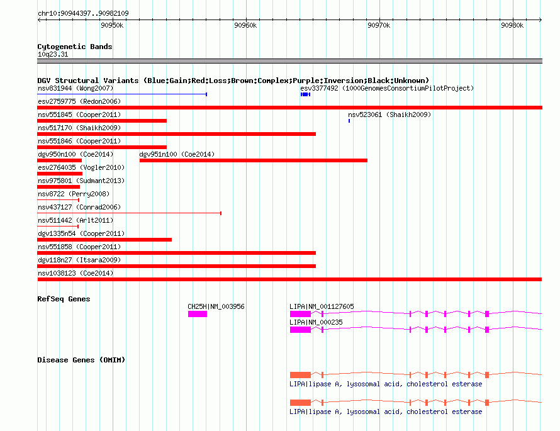Open variant nsv517170 (Shaikh2009) label
The height and width of the screenshot is (431, 560).
coord(79,128)
